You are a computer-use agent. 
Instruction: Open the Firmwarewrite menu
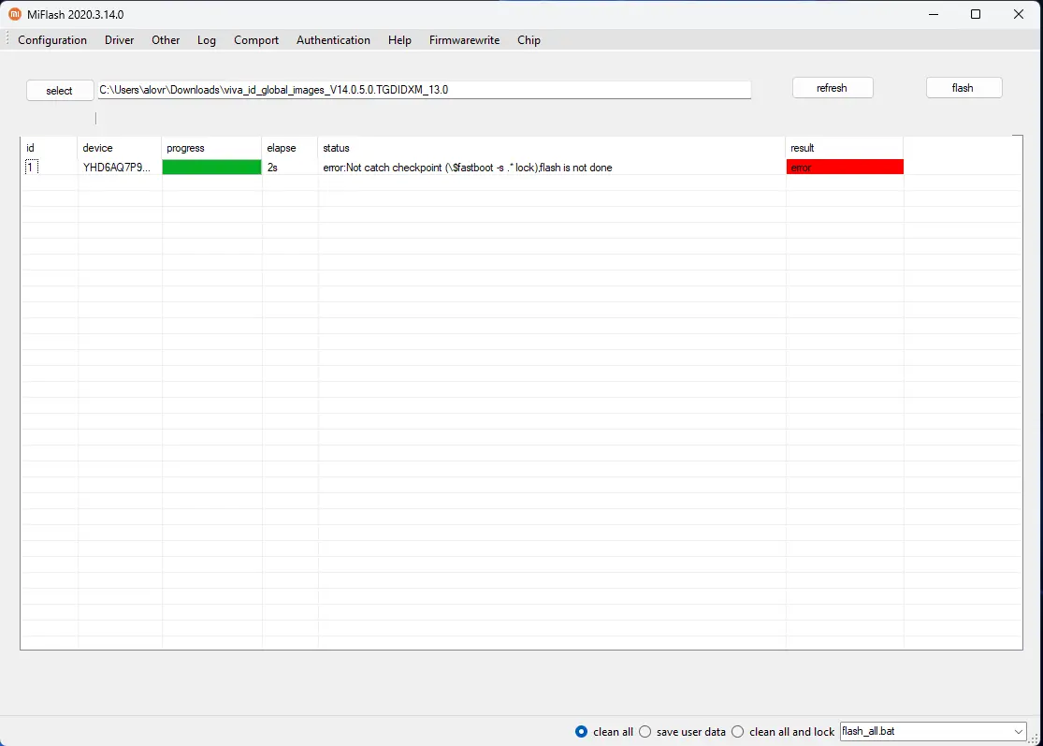click(x=464, y=40)
